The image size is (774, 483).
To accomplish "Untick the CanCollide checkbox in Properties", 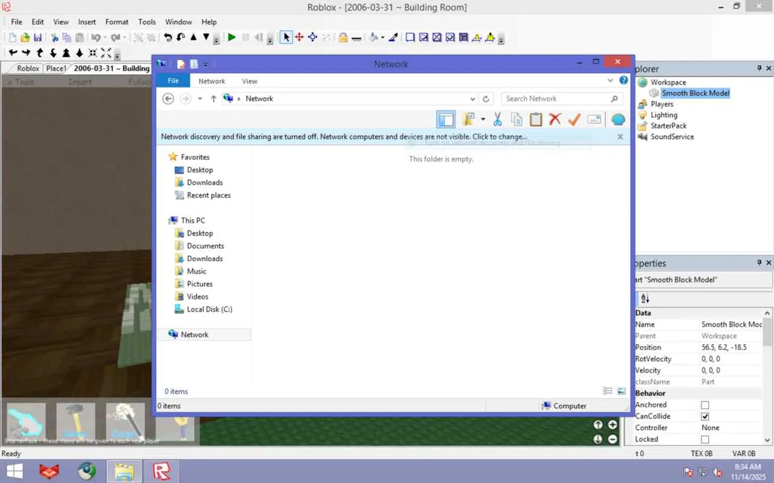I will pyautogui.click(x=704, y=417).
